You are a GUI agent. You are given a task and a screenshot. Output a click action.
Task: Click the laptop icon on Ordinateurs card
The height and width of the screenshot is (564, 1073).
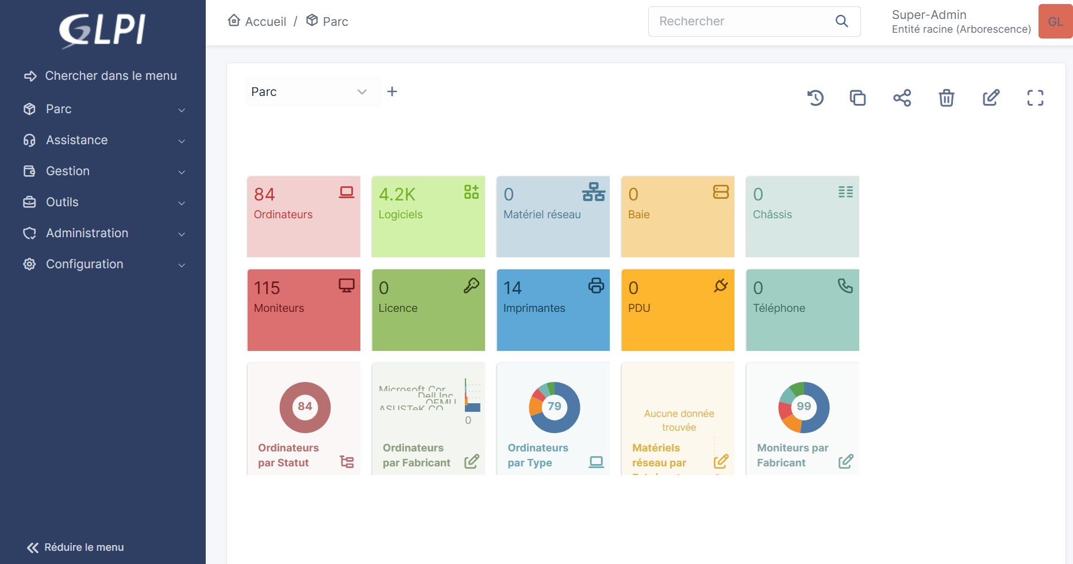[x=347, y=192]
